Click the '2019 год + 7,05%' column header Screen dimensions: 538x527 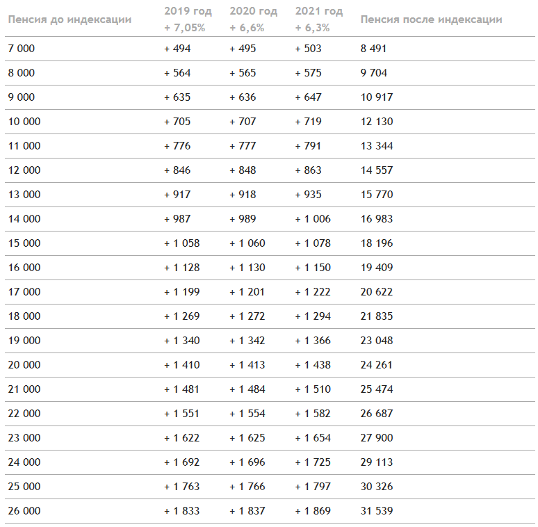tap(188, 19)
